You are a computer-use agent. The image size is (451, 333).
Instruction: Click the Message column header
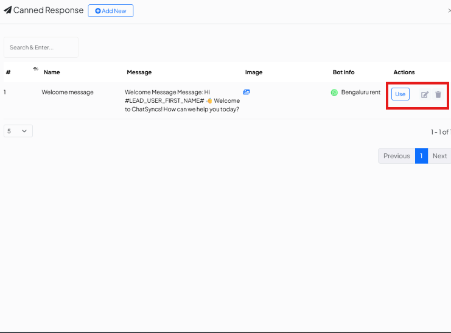pyautogui.click(x=139, y=72)
